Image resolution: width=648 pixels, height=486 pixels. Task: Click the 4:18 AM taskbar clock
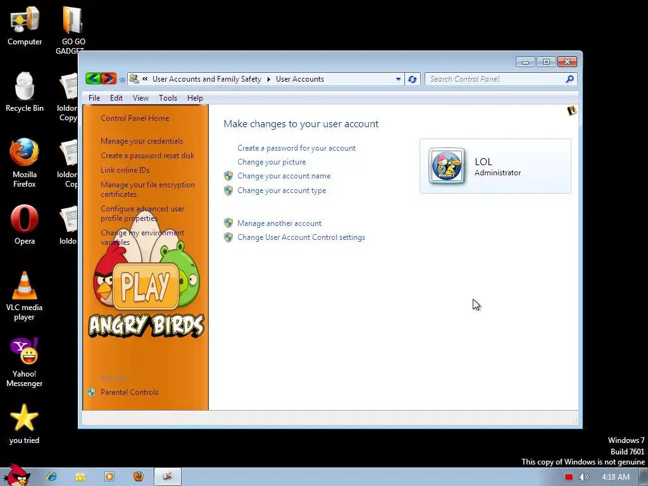(615, 477)
